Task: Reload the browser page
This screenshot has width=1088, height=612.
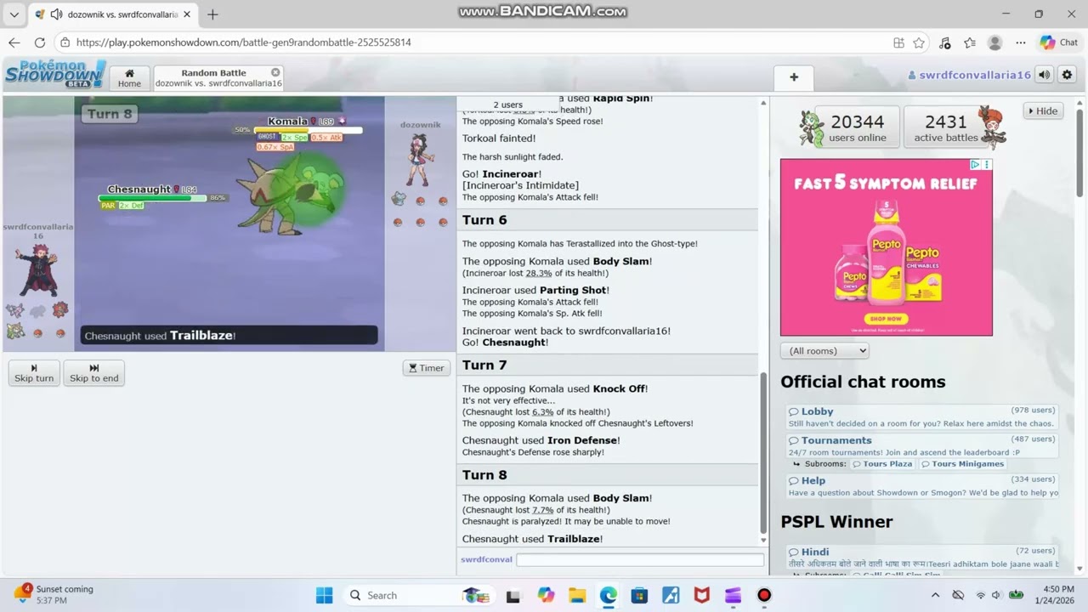Action: [39, 42]
